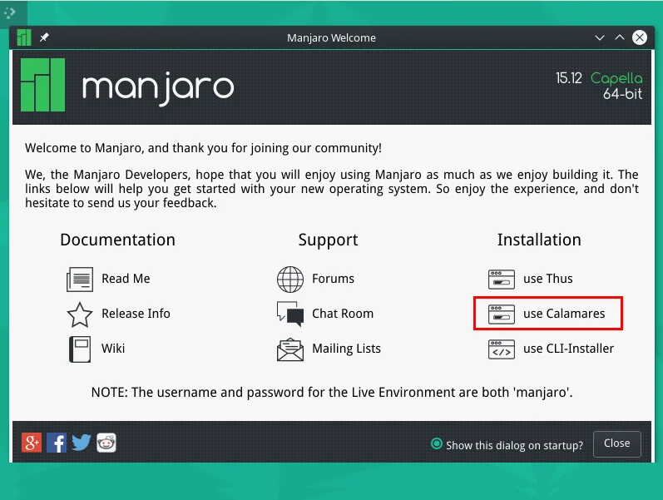This screenshot has width=663, height=500.
Task: Open the Read Me link
Action: [x=126, y=279]
